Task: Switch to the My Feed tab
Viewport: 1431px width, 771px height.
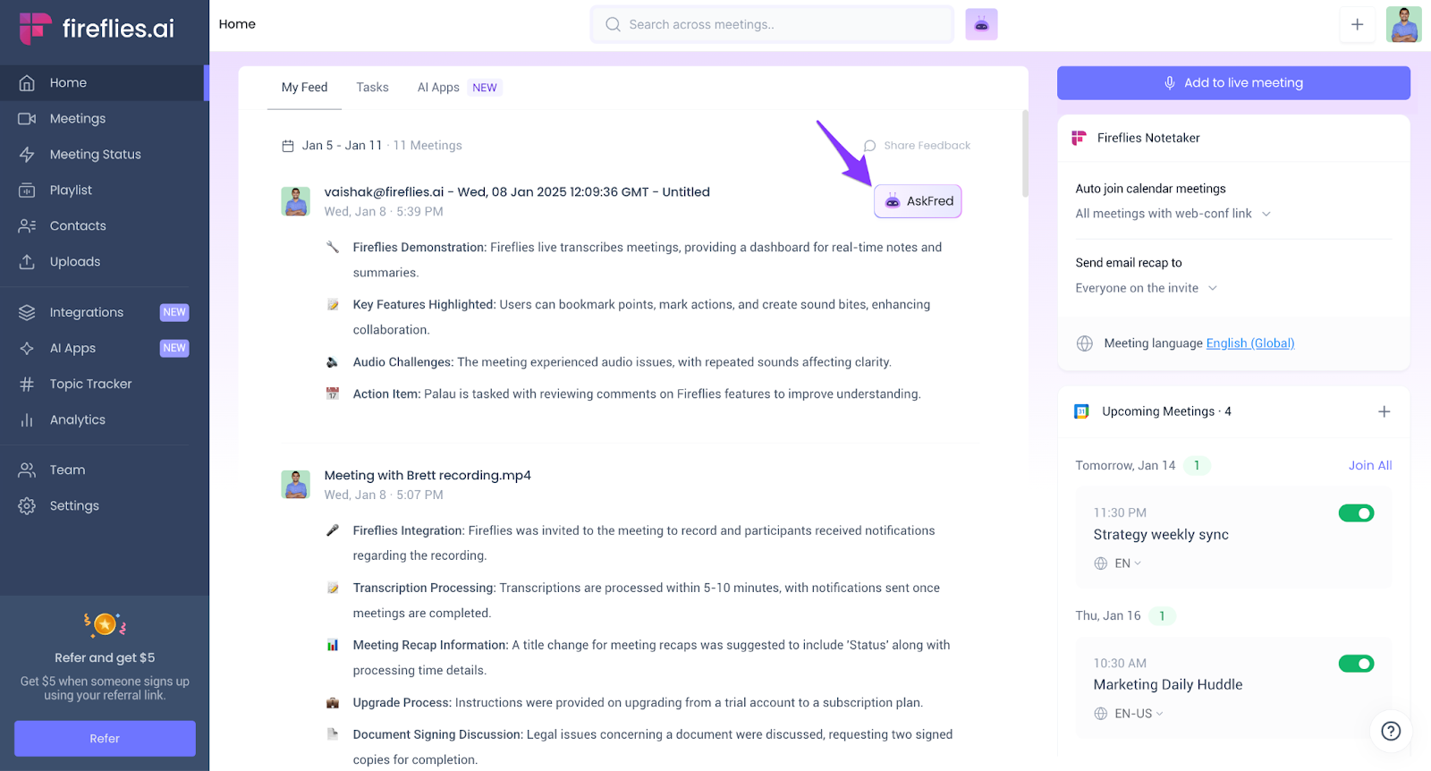Action: [304, 88]
